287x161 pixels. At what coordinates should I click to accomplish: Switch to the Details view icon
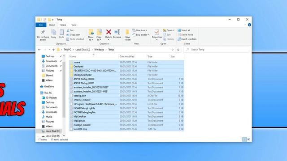(x=244, y=140)
